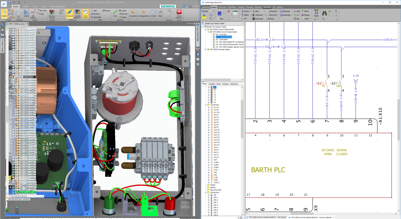Click the Close Harness red icon
Viewport: 401px width, 219px height.
click(x=179, y=12)
